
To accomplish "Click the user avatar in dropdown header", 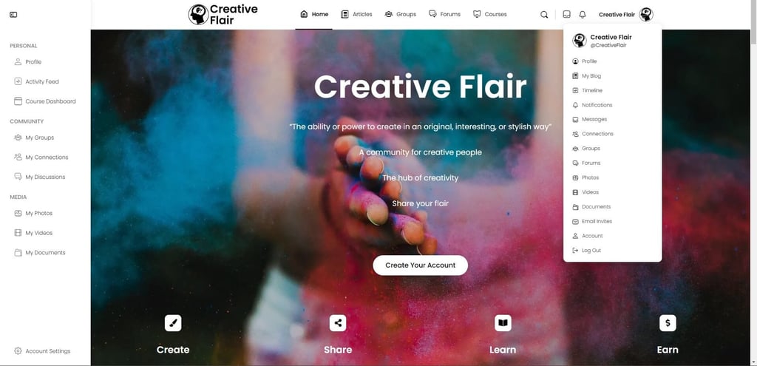I will 580,41.
